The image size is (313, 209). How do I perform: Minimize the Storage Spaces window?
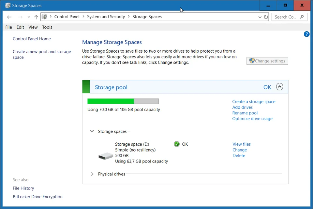[x=268, y=6]
